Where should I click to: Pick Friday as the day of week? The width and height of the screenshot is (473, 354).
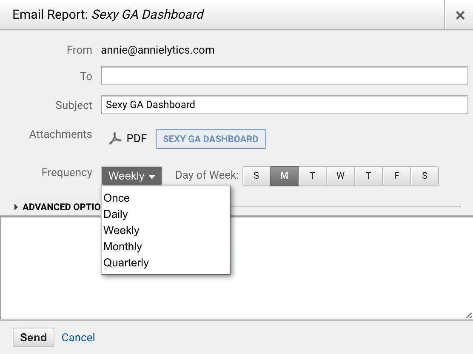pos(396,176)
